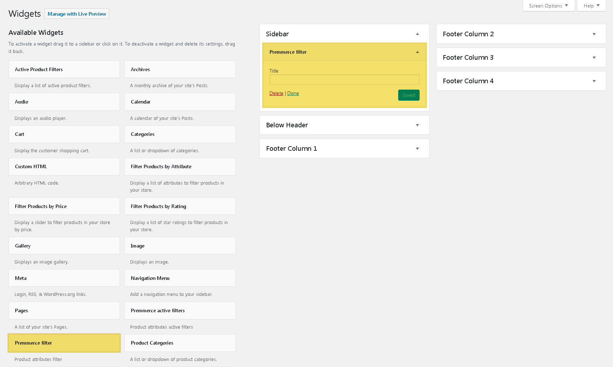The height and width of the screenshot is (367, 613).
Task: Click 'Displays an image gallery.' description
Action: [x=42, y=262]
